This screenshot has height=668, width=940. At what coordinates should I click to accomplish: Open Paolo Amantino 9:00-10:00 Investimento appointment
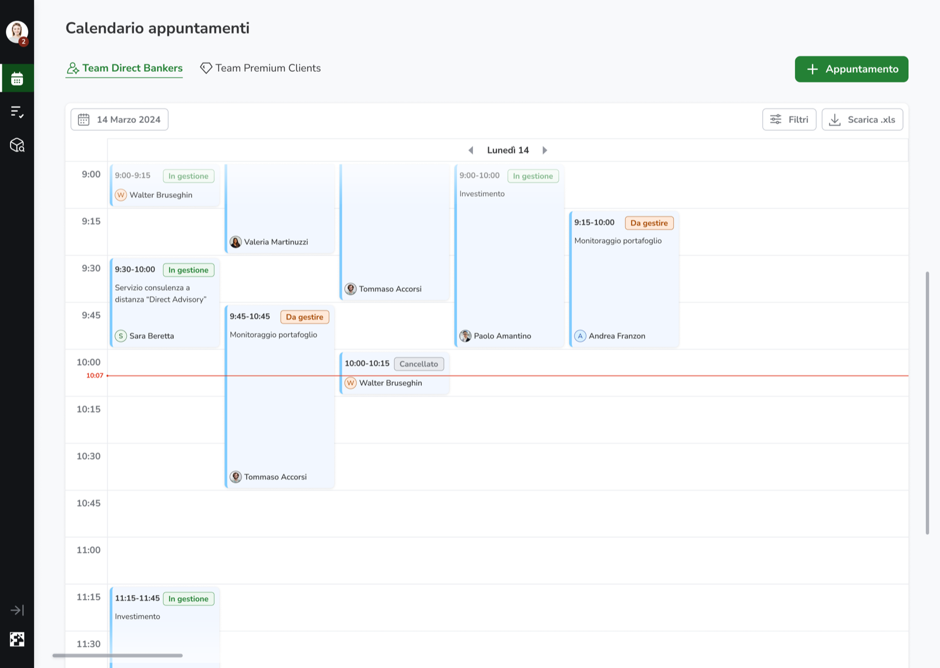pyautogui.click(x=509, y=256)
